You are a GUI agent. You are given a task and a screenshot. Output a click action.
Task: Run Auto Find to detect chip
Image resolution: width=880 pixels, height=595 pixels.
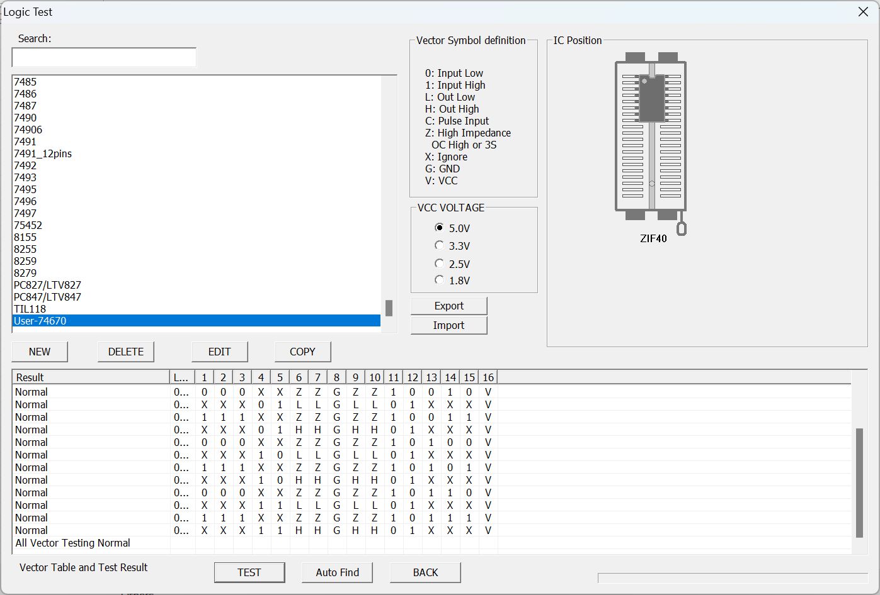[x=337, y=572]
